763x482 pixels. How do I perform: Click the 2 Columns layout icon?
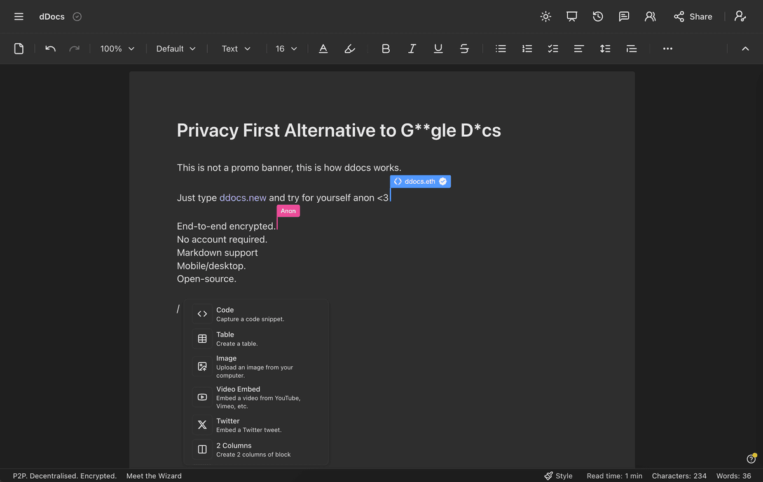pyautogui.click(x=202, y=450)
